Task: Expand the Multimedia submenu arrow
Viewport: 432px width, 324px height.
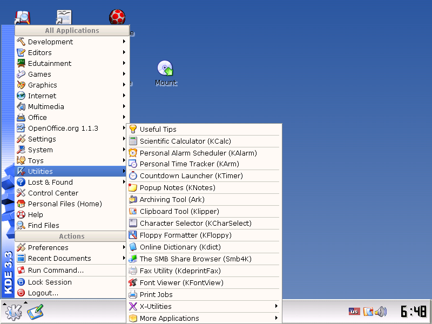Action: point(124,106)
